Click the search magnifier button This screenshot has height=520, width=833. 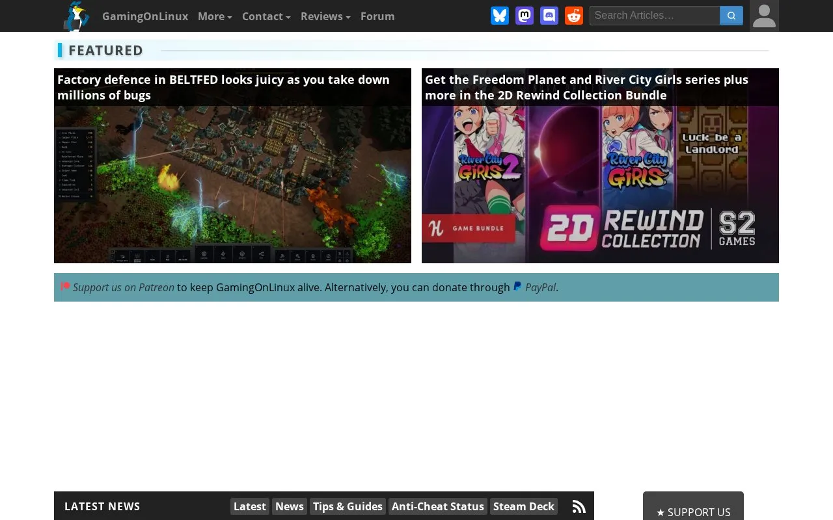pos(731,16)
